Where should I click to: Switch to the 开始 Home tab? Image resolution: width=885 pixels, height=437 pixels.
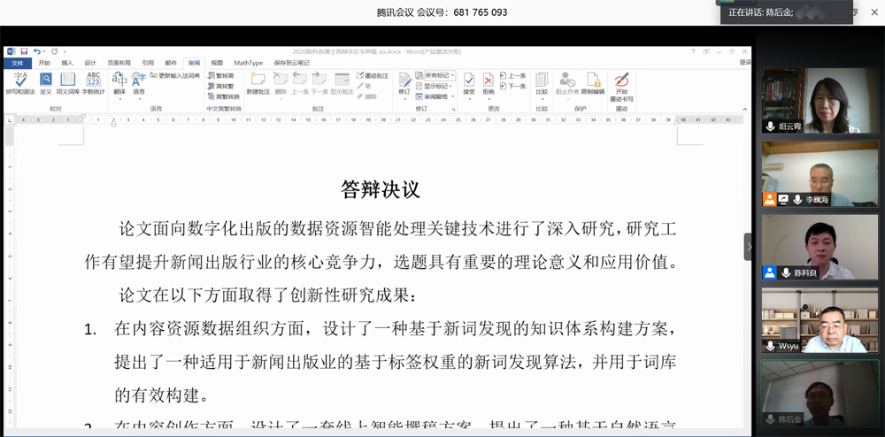click(44, 63)
